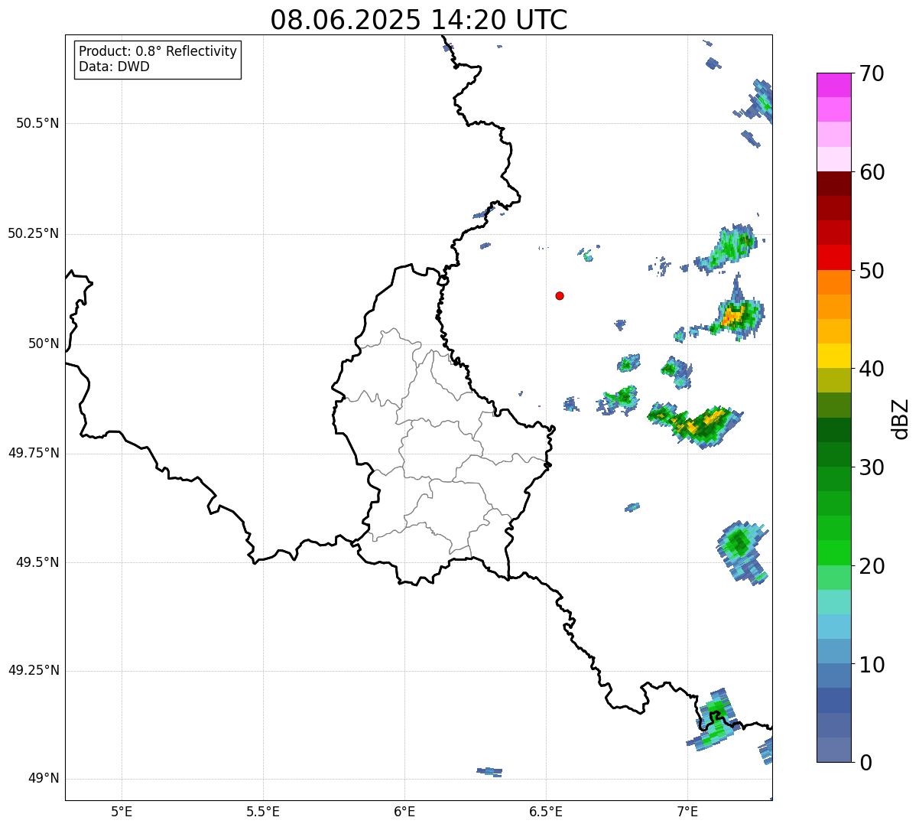This screenshot has height=827, width=919.
Task: Pick the orange swatch just below 50 dBZ
Action: pos(834,282)
